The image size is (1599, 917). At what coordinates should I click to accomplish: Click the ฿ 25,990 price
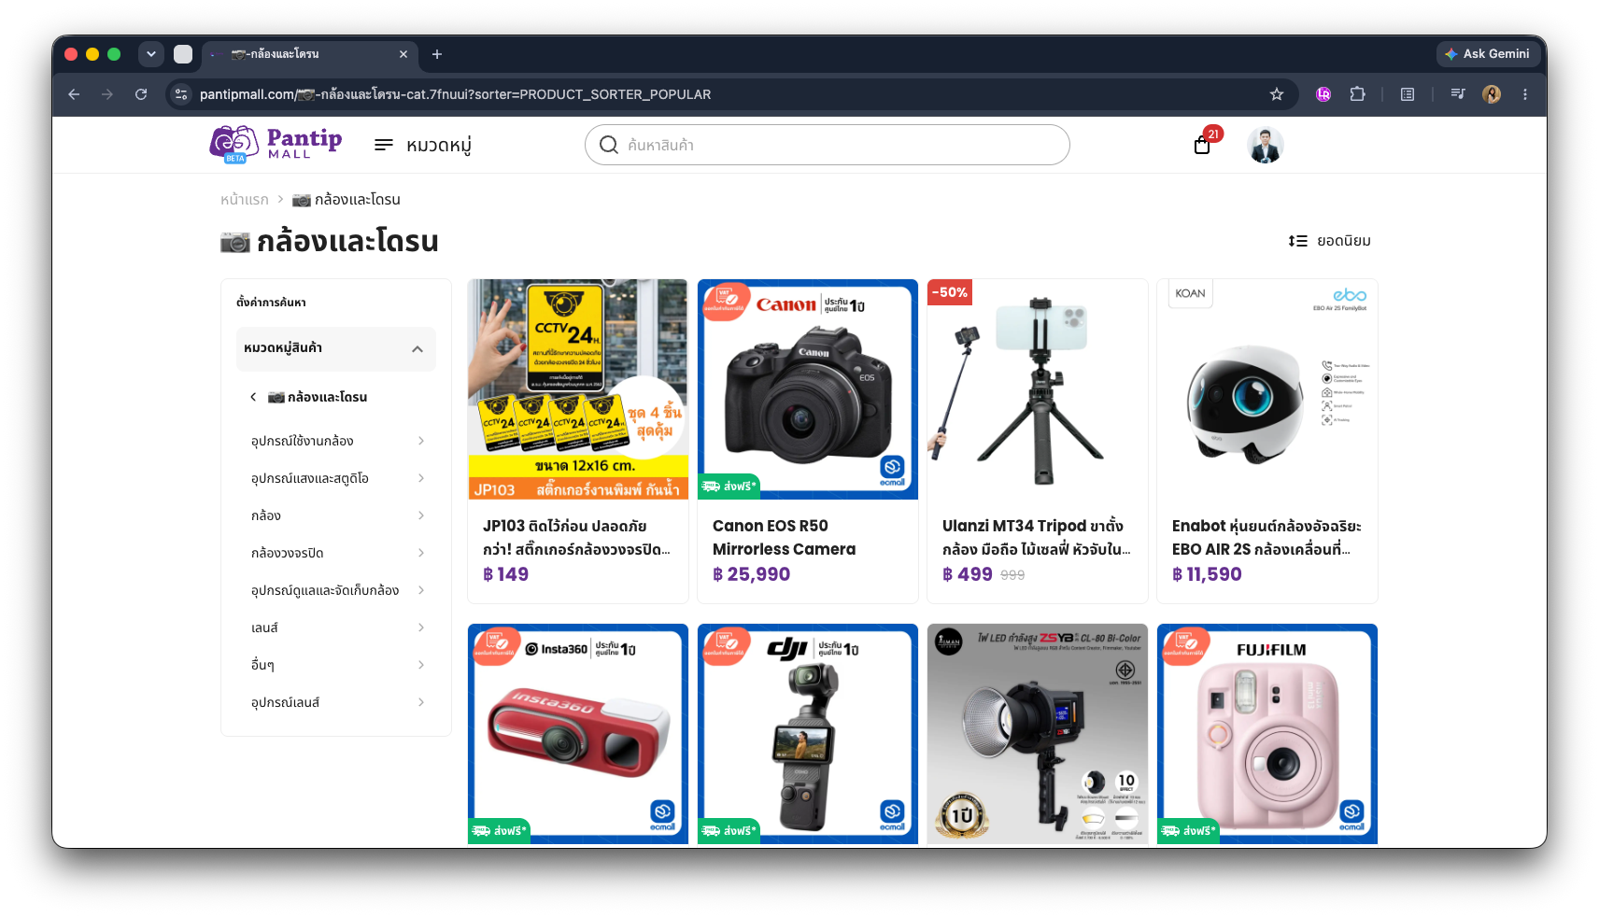pyautogui.click(x=752, y=574)
